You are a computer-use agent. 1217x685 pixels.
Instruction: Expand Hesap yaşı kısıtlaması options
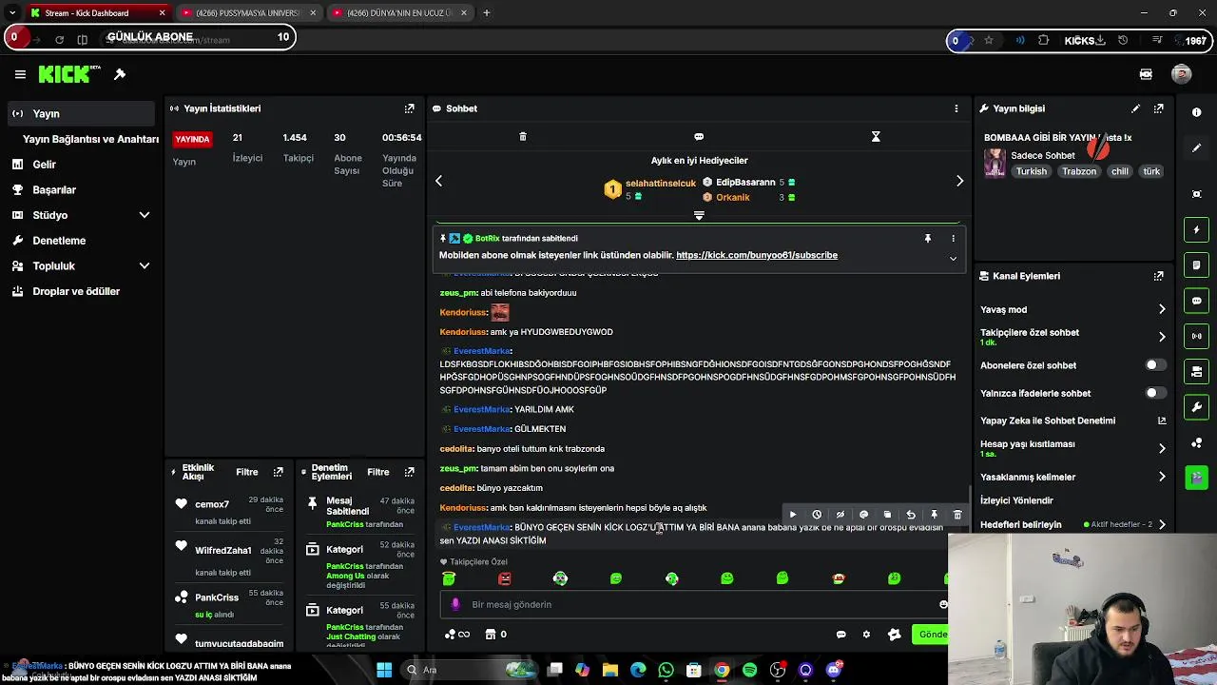[1162, 448]
